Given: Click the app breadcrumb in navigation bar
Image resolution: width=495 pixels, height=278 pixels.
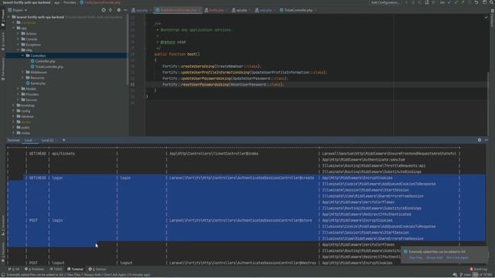Looking at the screenshot, I should pyautogui.click(x=56, y=2).
